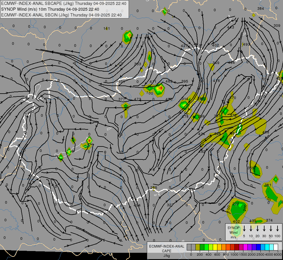283x260 pixels.
Task: Click the map value 478
Action: 185,116
